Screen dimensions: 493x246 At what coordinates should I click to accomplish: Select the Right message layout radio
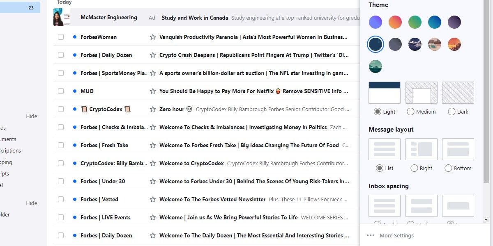414,168
